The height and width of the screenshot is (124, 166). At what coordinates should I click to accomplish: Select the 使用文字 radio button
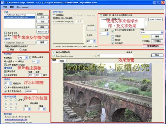[x=101, y=15]
